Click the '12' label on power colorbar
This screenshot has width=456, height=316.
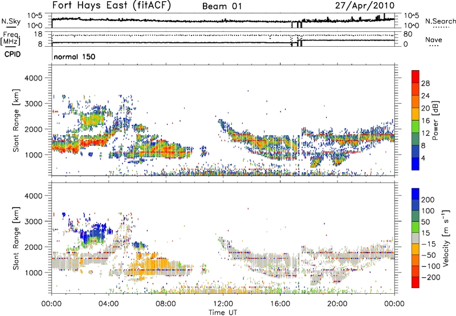coord(425,133)
